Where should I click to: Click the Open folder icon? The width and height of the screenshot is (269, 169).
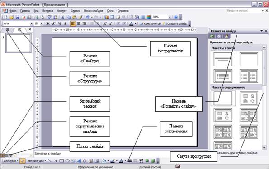(x=11, y=17)
